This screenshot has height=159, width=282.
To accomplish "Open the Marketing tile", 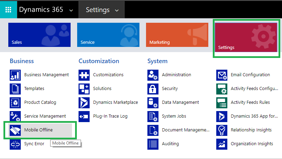I will pyautogui.click(x=177, y=35).
